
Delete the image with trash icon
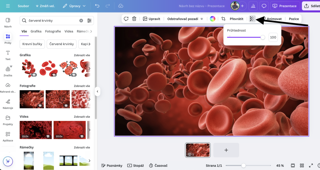tap(134, 19)
